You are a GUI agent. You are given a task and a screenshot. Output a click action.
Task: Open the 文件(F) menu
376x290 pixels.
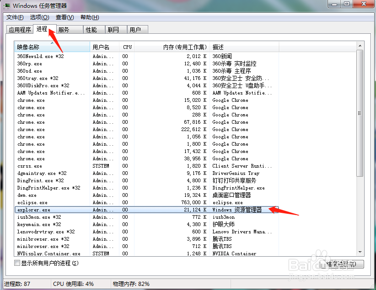[15, 17]
